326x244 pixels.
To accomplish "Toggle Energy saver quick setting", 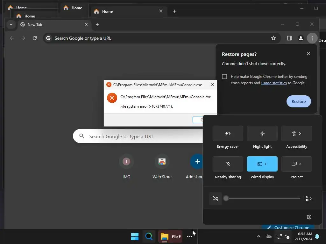I will click(228, 133).
